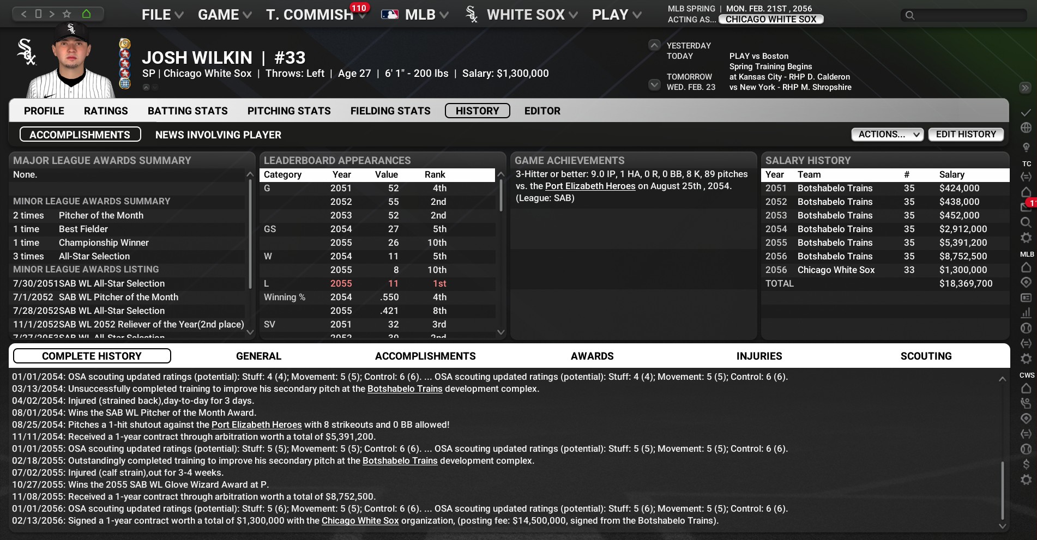Select the AWARDS history filter tab
1037x540 pixels.
(592, 356)
